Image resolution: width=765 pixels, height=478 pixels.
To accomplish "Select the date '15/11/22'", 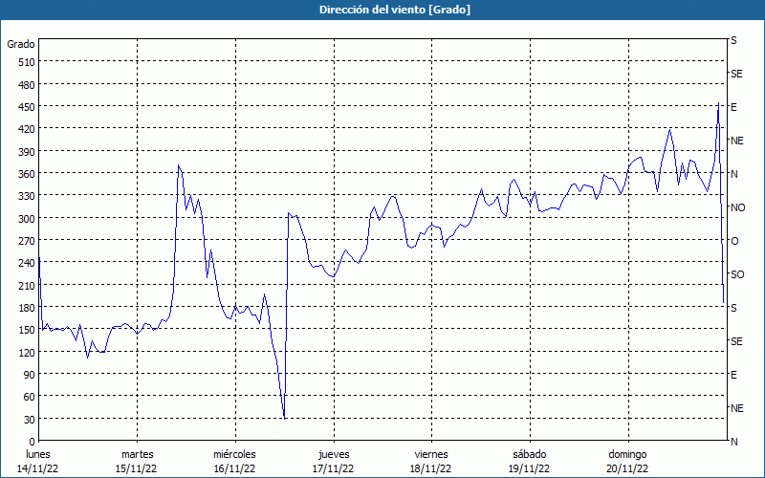I will [x=136, y=468].
